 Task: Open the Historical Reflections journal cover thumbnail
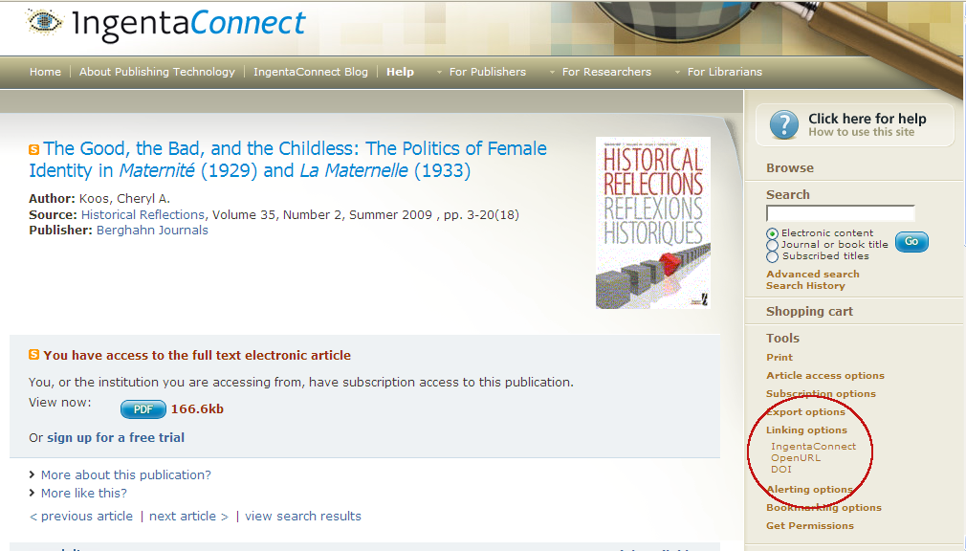pos(652,223)
